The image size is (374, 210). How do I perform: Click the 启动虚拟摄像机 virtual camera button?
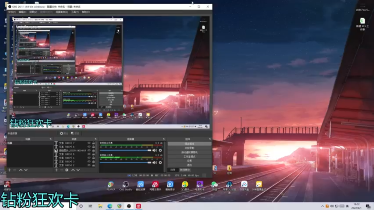[189, 153]
